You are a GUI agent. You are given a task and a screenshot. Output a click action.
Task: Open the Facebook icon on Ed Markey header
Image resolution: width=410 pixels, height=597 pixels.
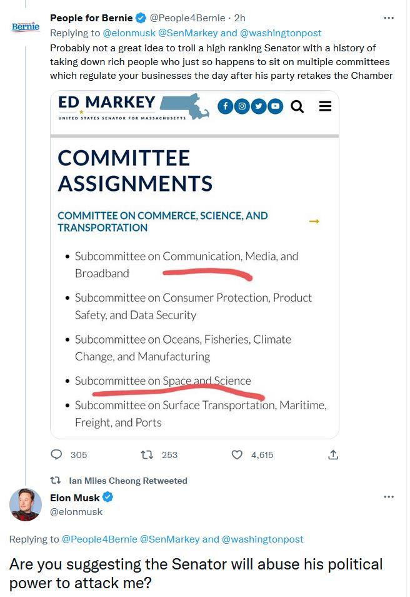click(x=225, y=106)
